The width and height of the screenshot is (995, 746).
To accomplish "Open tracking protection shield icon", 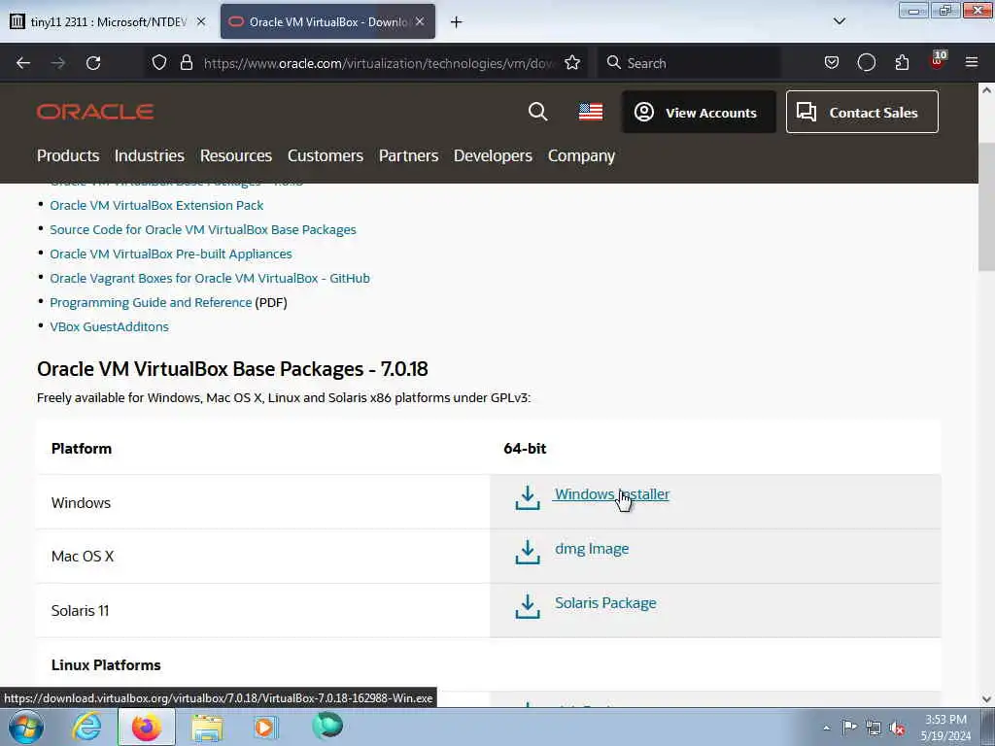I will (x=159, y=62).
